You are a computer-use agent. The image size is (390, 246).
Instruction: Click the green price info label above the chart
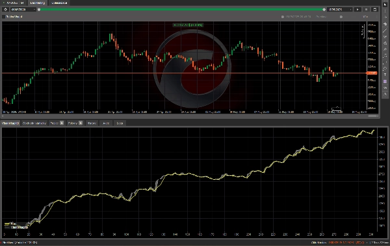(188, 25)
